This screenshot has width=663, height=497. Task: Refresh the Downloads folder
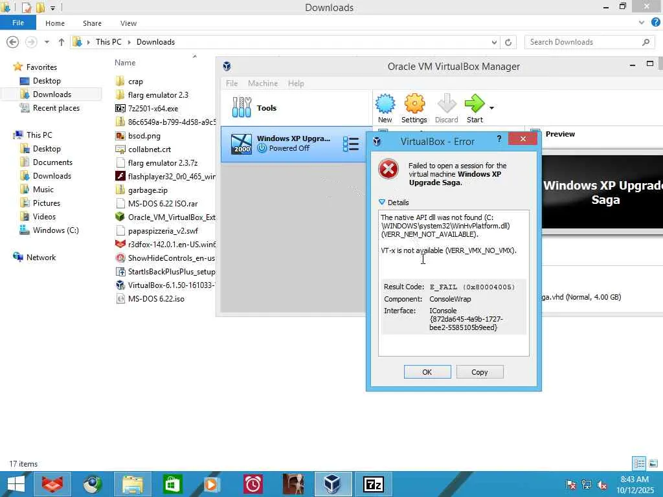point(508,42)
